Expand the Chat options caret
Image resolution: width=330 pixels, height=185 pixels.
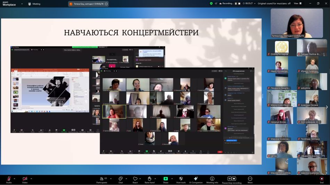[126, 179]
